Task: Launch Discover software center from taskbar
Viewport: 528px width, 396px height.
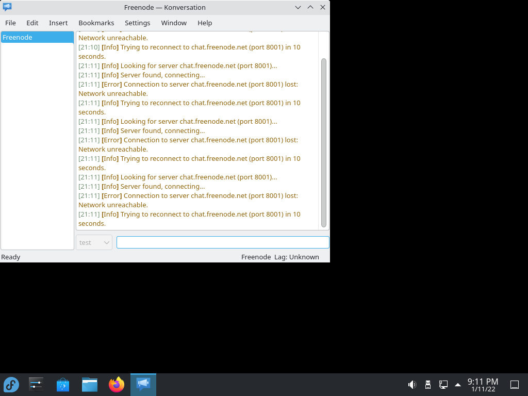Action: pos(62,385)
